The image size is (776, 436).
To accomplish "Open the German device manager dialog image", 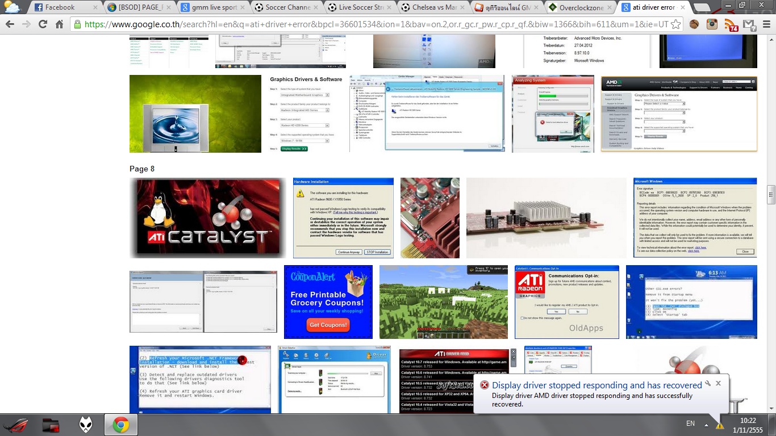I will pyautogui.click(x=427, y=114).
